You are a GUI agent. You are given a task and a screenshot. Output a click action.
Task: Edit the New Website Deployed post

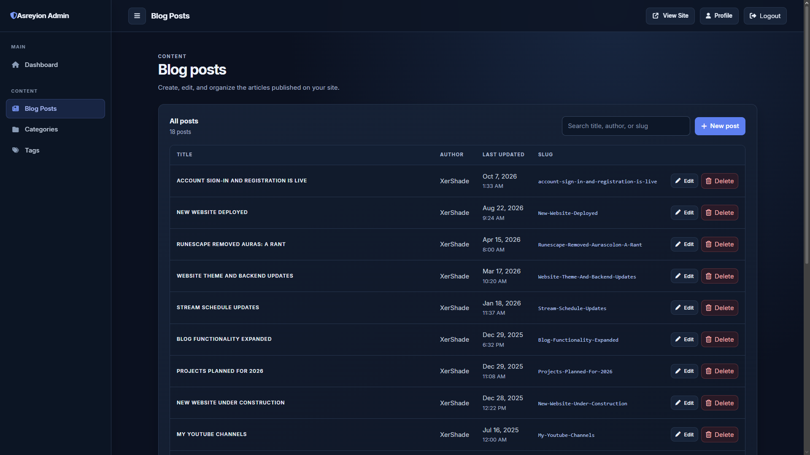click(684, 213)
